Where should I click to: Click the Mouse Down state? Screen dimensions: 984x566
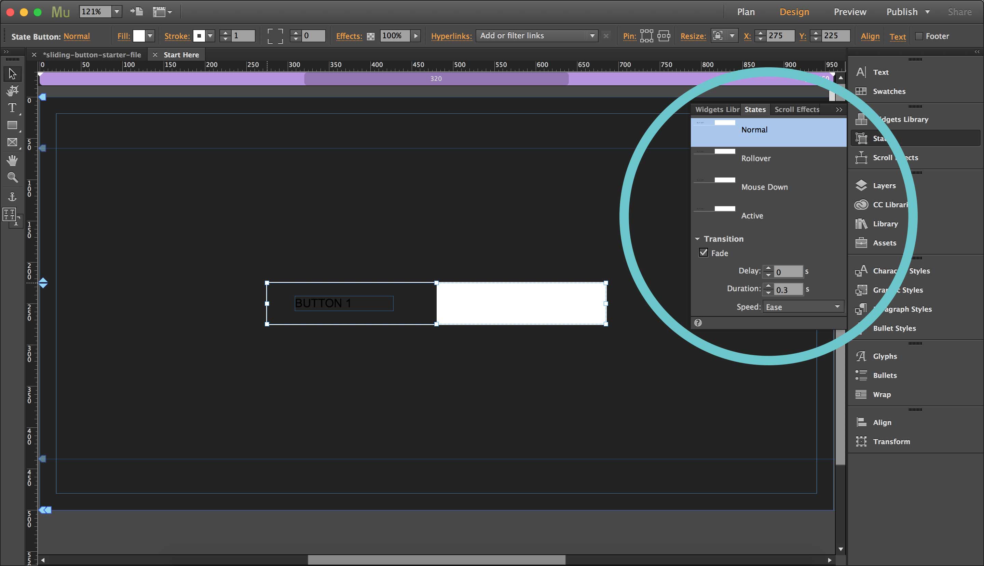(764, 186)
